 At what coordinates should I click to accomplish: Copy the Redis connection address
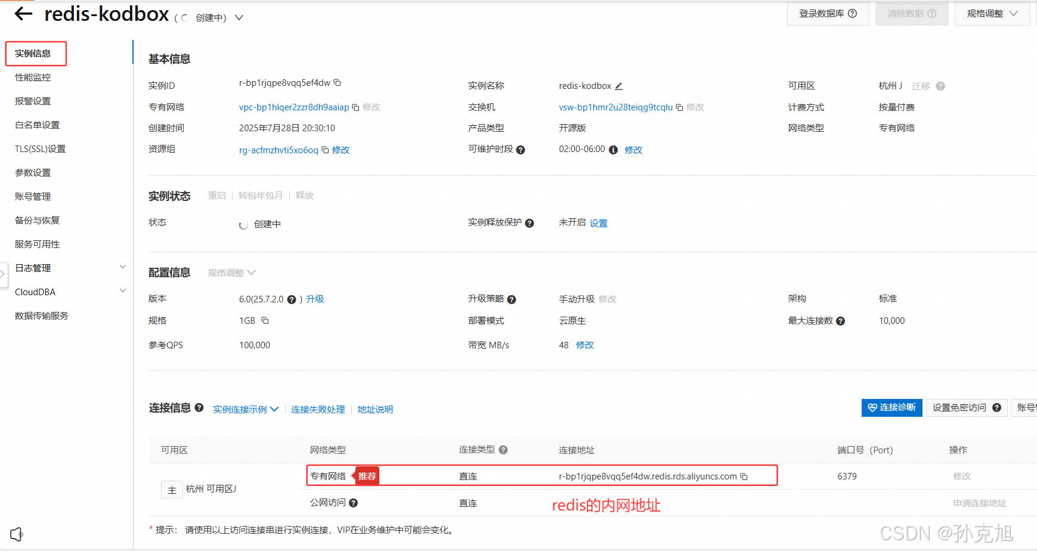tap(744, 476)
